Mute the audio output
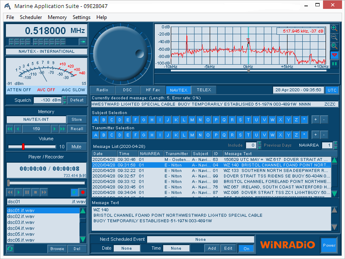This screenshot has width=345, height=259. click(x=77, y=147)
